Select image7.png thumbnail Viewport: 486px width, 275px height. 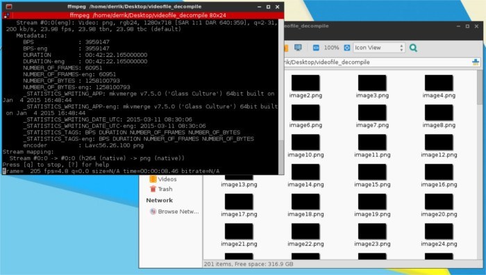pos(372,112)
